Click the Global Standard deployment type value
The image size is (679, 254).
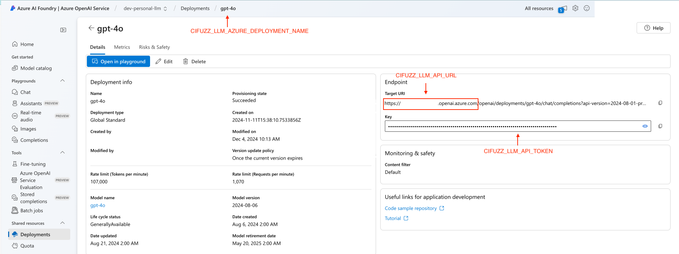click(108, 120)
